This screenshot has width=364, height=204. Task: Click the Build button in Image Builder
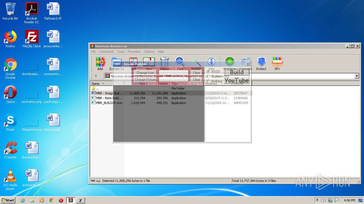(x=237, y=72)
